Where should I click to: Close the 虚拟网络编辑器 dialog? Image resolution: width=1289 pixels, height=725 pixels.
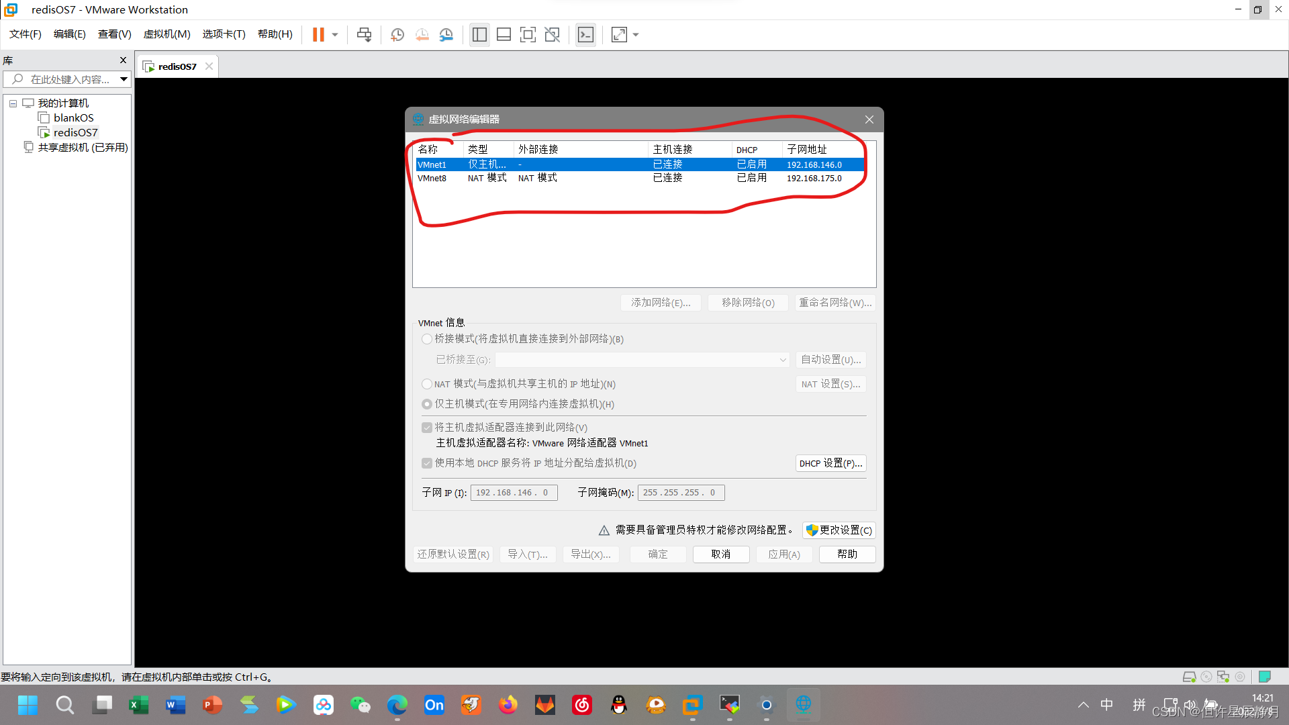coord(869,119)
